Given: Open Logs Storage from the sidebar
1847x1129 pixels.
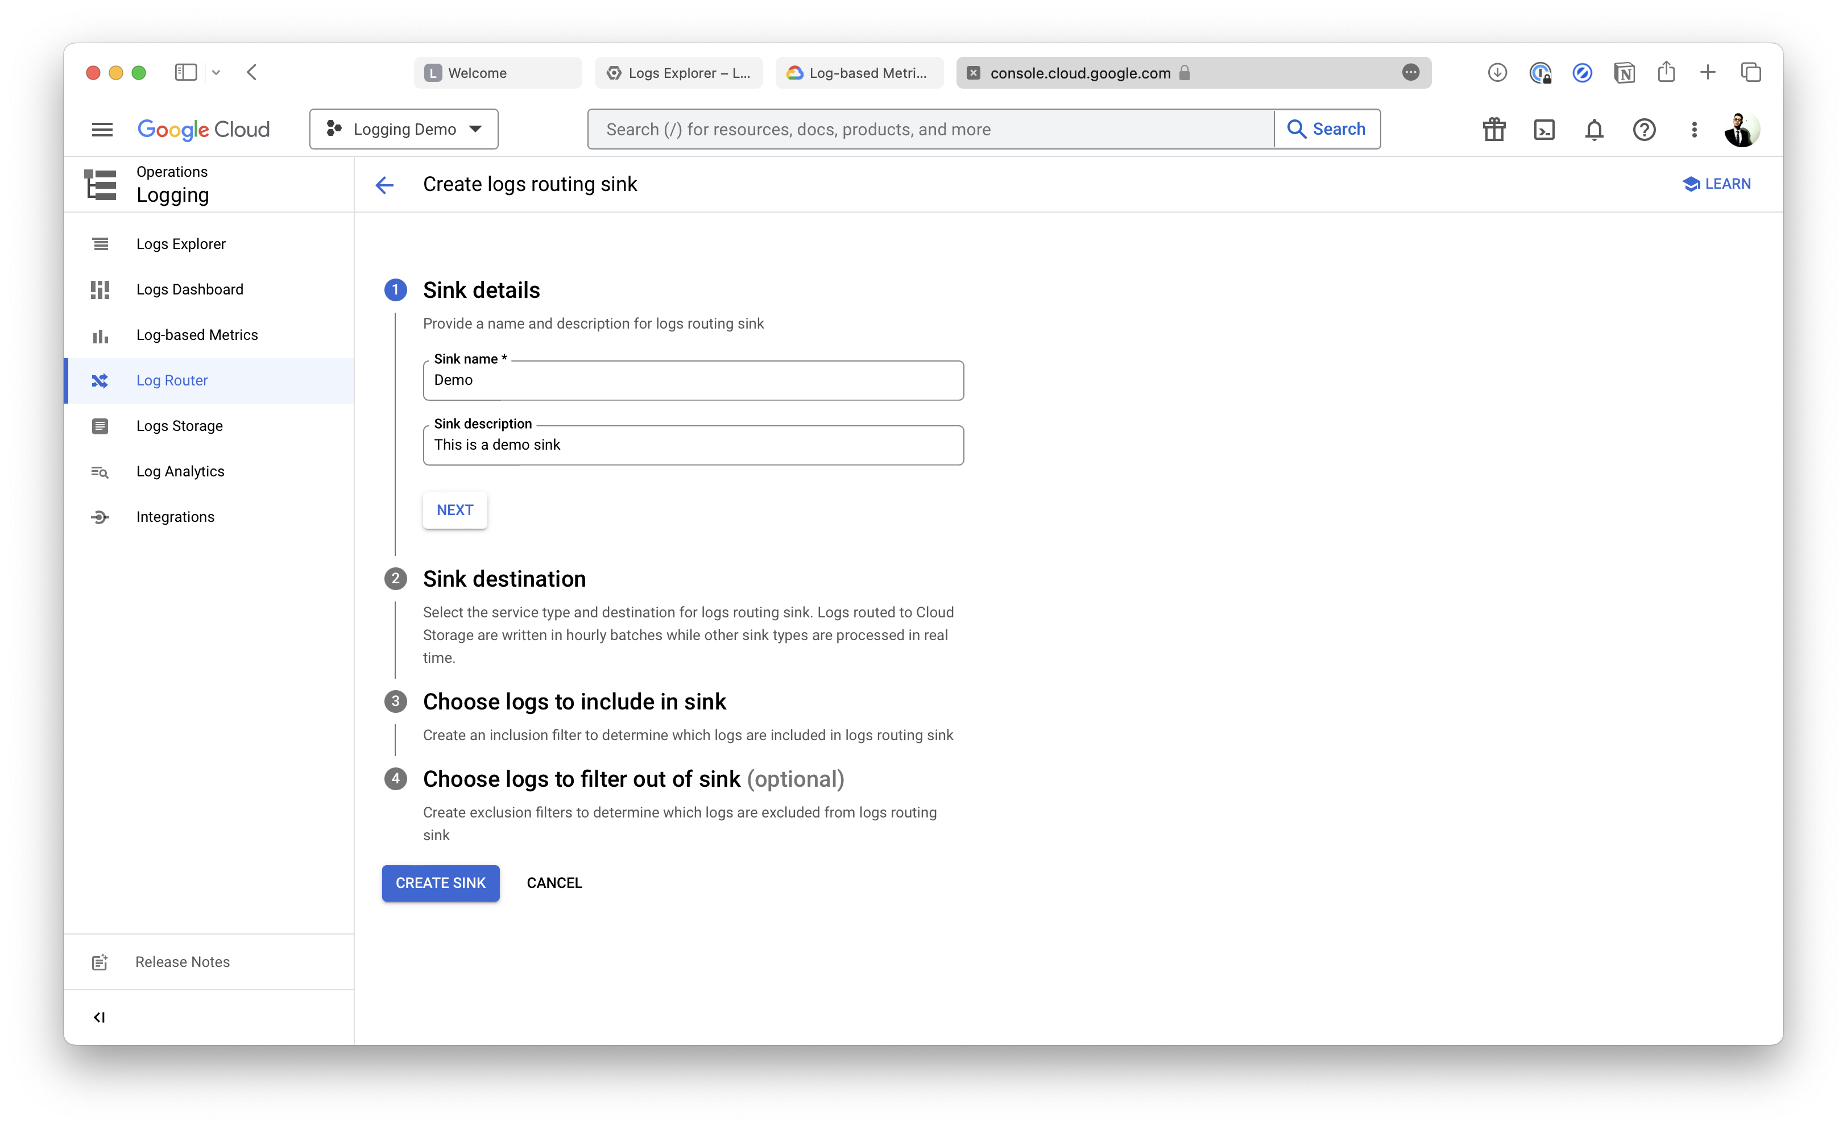Looking at the screenshot, I should pyautogui.click(x=179, y=426).
